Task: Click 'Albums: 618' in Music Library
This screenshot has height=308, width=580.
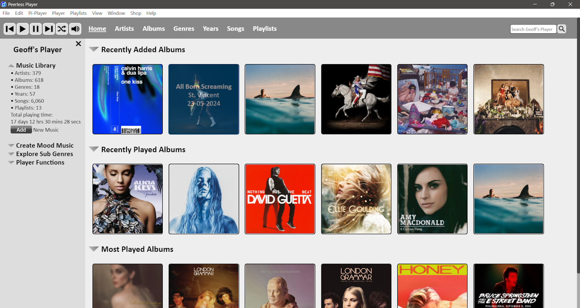Action: point(29,80)
